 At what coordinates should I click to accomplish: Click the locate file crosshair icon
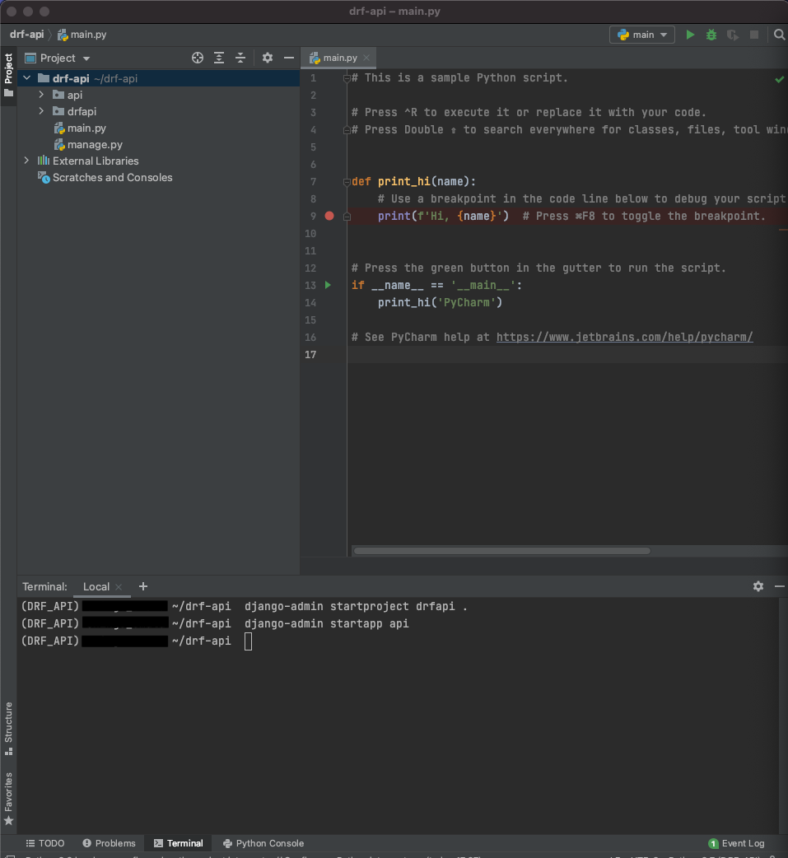(x=198, y=58)
